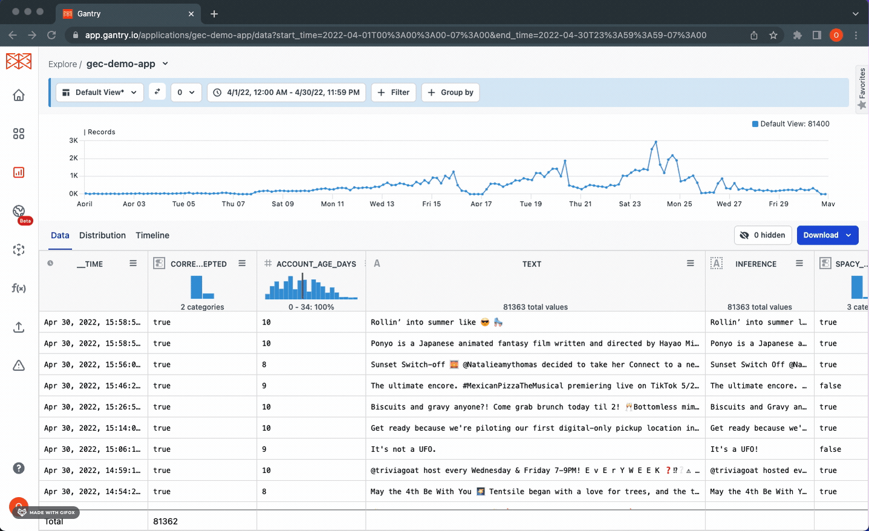The image size is (869, 531).
Task: Open the dashed-box target sidebar icon
Action: pyautogui.click(x=19, y=249)
